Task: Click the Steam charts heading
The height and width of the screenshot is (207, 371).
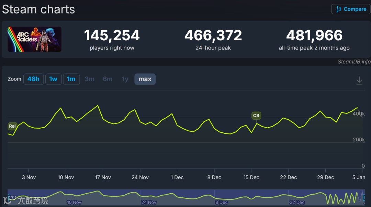Action: pyautogui.click(x=38, y=10)
